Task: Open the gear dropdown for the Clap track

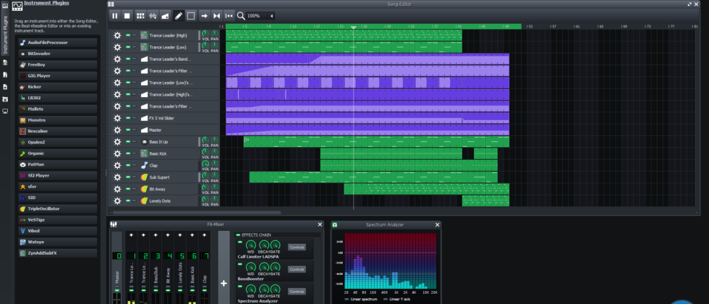Action: click(x=117, y=166)
